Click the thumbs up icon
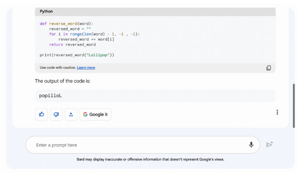Image resolution: width=297 pixels, height=180 pixels. pyautogui.click(x=41, y=114)
